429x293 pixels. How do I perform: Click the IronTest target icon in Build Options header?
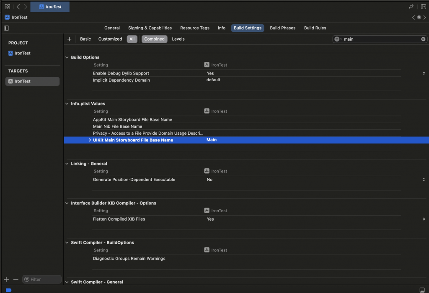(x=207, y=65)
